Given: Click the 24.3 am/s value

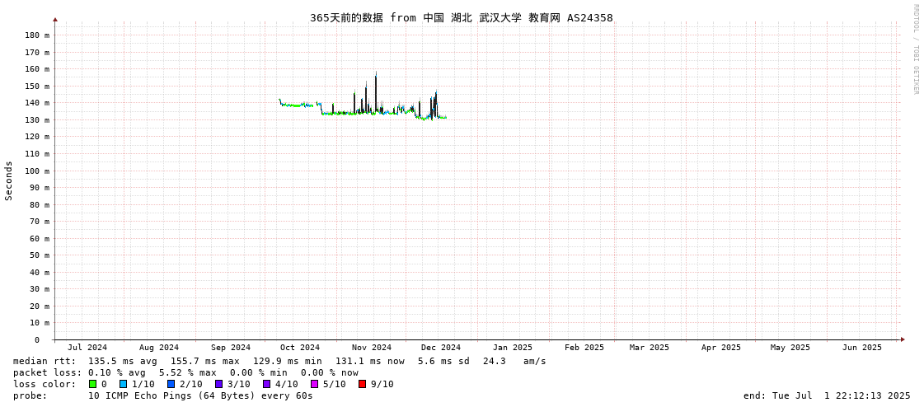Looking at the screenshot, I should 514,361.
